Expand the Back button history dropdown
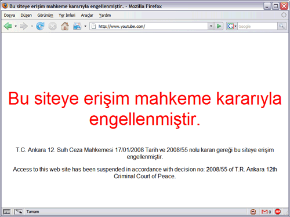 click(x=16, y=26)
